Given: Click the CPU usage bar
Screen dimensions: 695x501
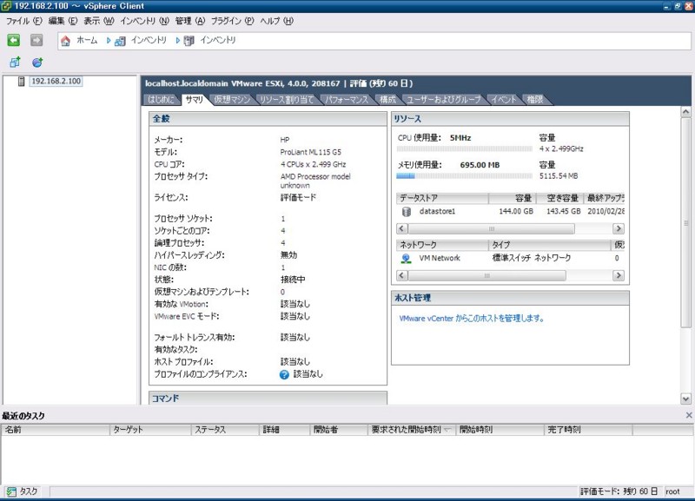Looking at the screenshot, I should [x=464, y=148].
